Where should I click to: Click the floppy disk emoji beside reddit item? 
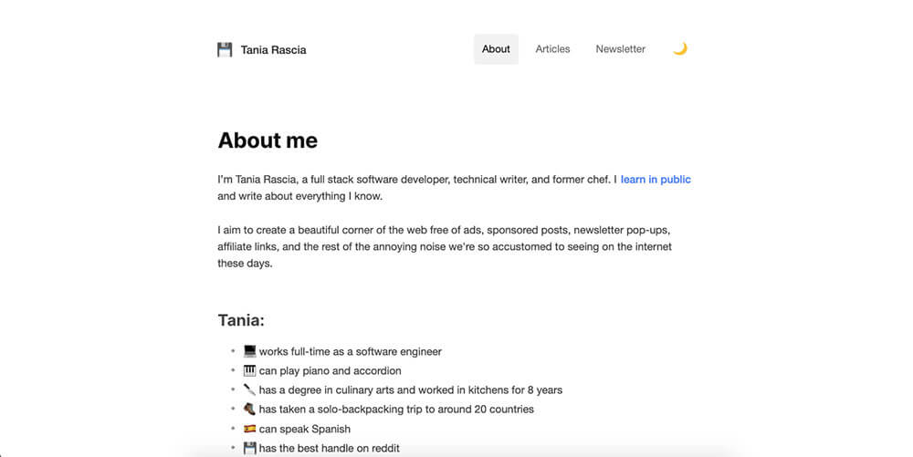(x=250, y=448)
